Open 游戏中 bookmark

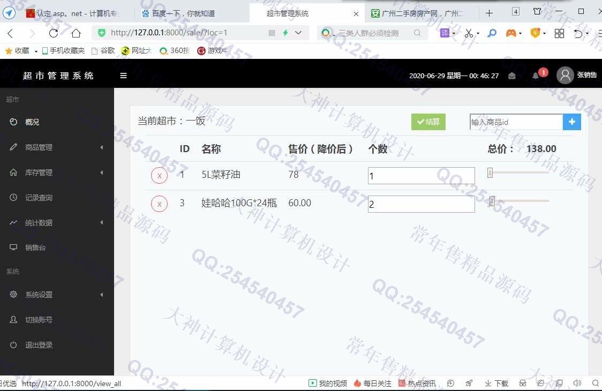click(212, 51)
